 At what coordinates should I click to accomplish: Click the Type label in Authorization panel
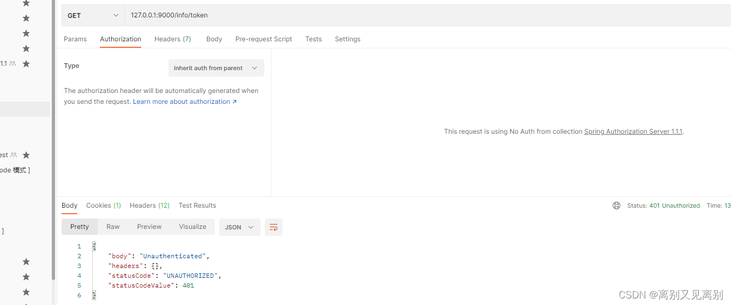click(x=71, y=66)
